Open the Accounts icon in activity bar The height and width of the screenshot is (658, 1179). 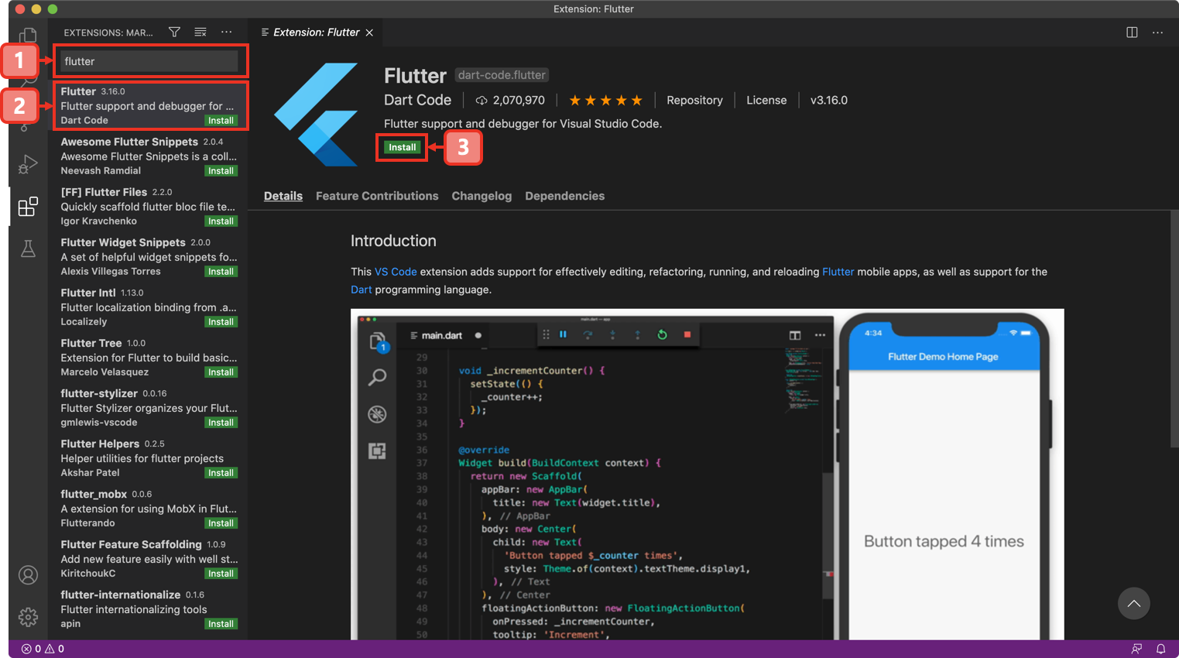click(x=28, y=575)
